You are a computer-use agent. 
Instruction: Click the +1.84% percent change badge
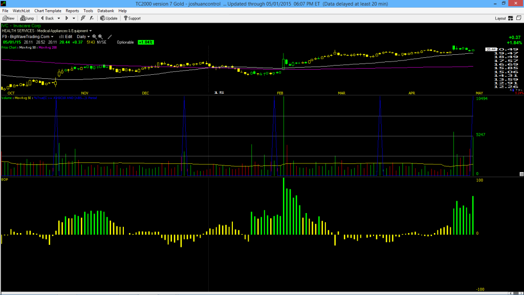pyautogui.click(x=146, y=43)
